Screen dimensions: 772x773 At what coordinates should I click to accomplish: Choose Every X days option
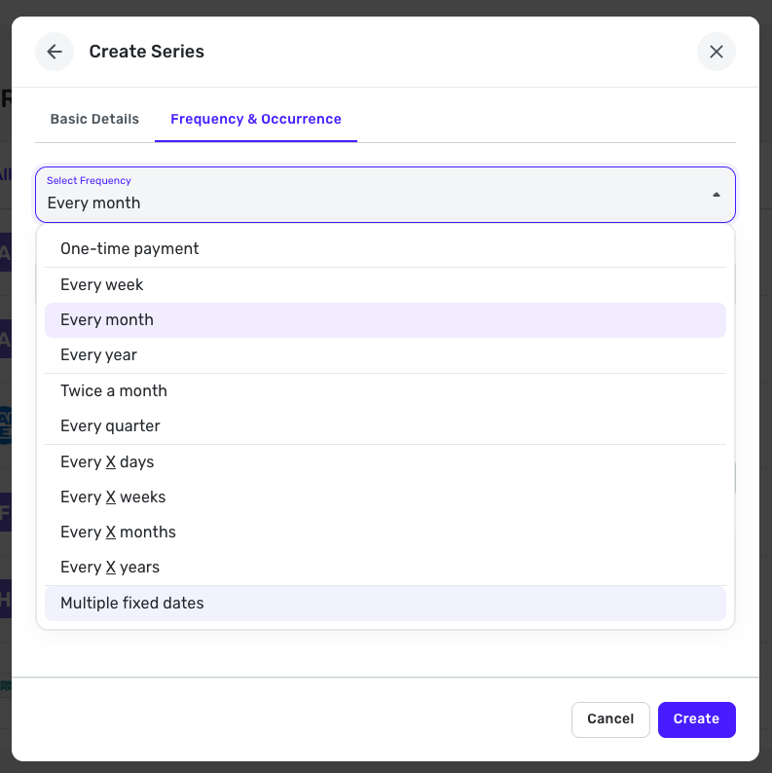click(x=107, y=462)
